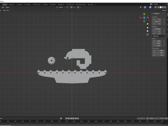Screen dimensions: 168x126
Task: Jump to the start frame of the timeline
Action: [x=66, y=118]
